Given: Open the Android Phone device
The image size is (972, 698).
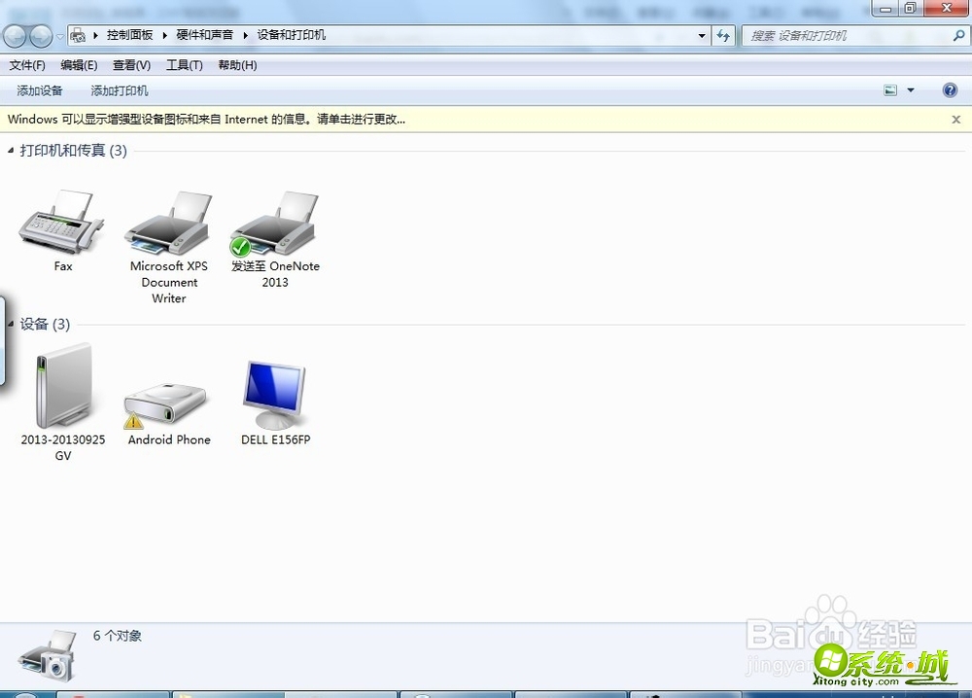Looking at the screenshot, I should pyautogui.click(x=166, y=394).
